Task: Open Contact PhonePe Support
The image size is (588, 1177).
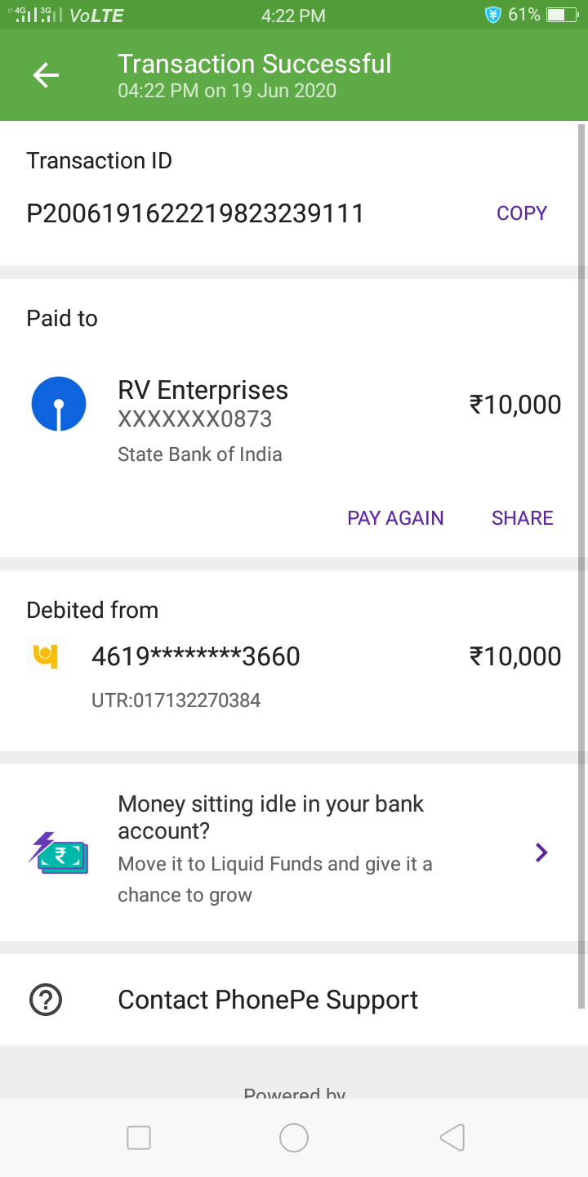Action: point(268,1000)
